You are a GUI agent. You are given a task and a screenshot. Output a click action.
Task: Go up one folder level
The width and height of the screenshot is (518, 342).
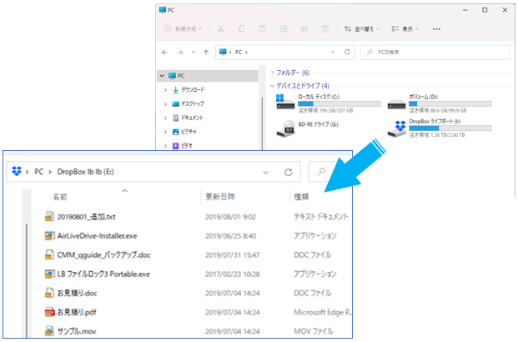(206, 53)
